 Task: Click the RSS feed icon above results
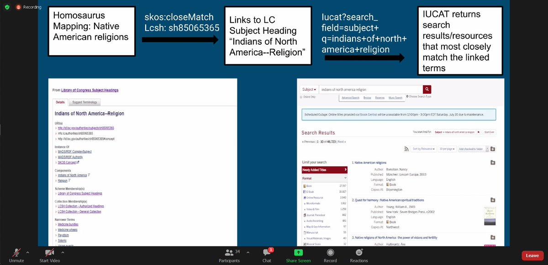(x=406, y=149)
